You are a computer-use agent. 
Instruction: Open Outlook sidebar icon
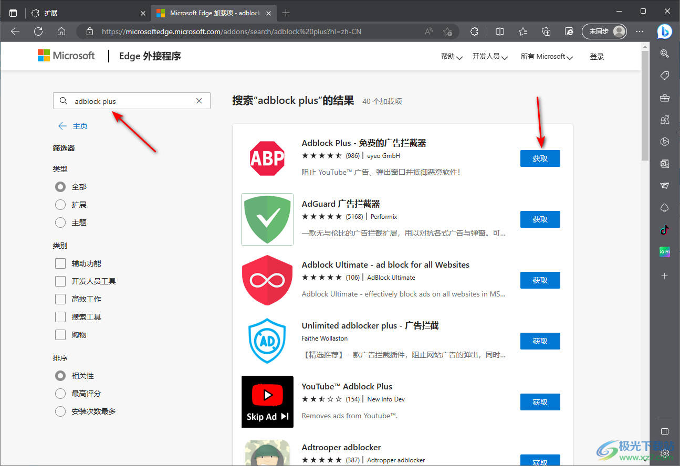(664, 164)
